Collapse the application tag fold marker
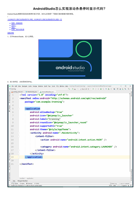Screen dimensions: 140x199 (x=19, y=109)
